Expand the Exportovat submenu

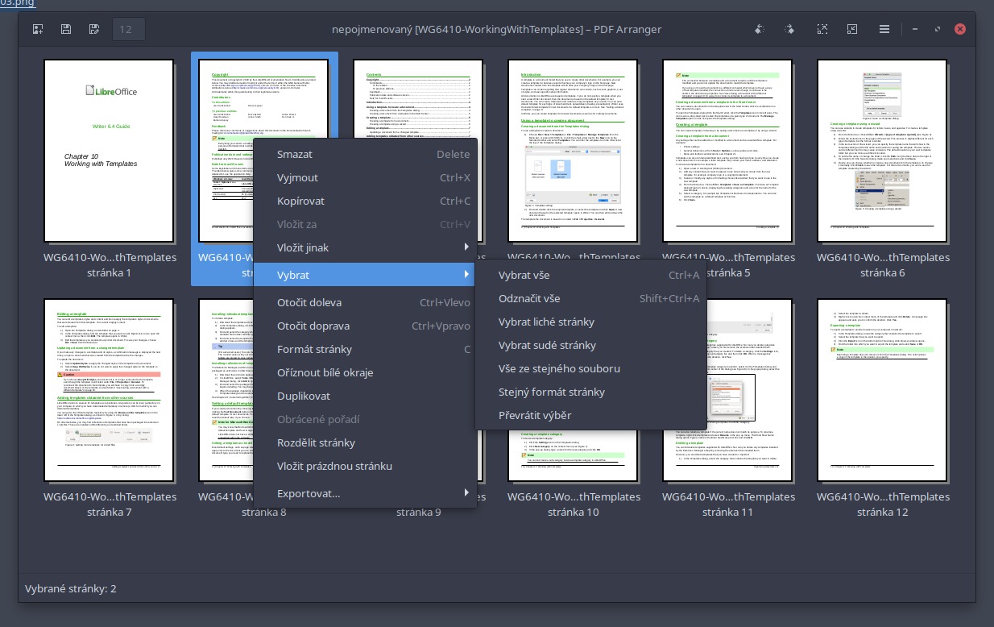click(366, 493)
